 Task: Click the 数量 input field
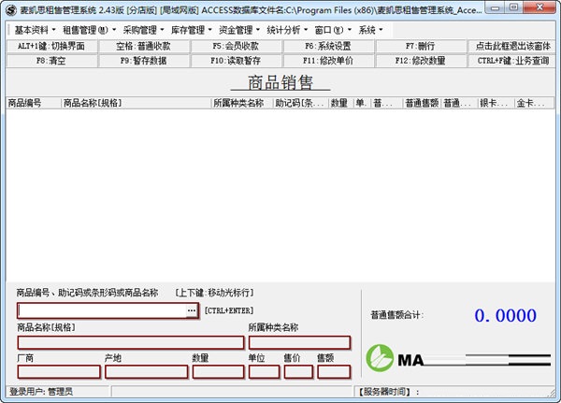coord(218,372)
